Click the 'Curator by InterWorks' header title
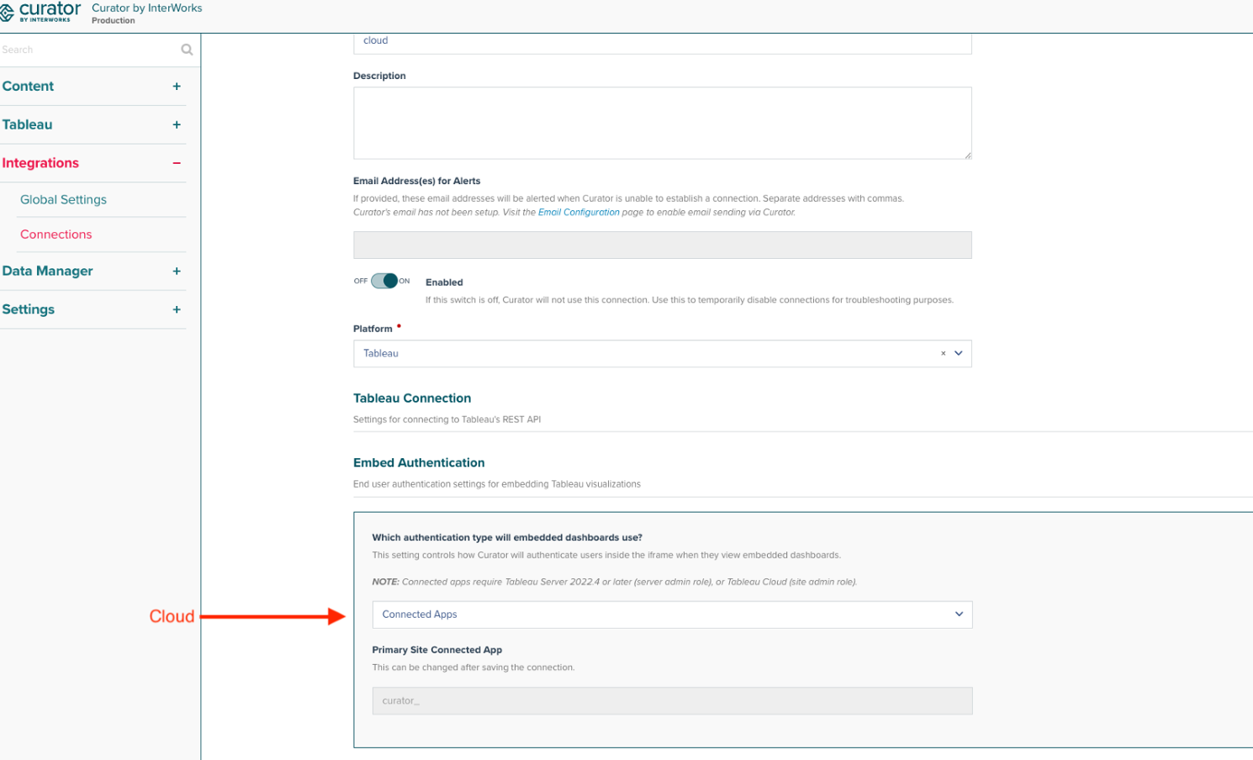Image resolution: width=1253 pixels, height=760 pixels. (147, 8)
